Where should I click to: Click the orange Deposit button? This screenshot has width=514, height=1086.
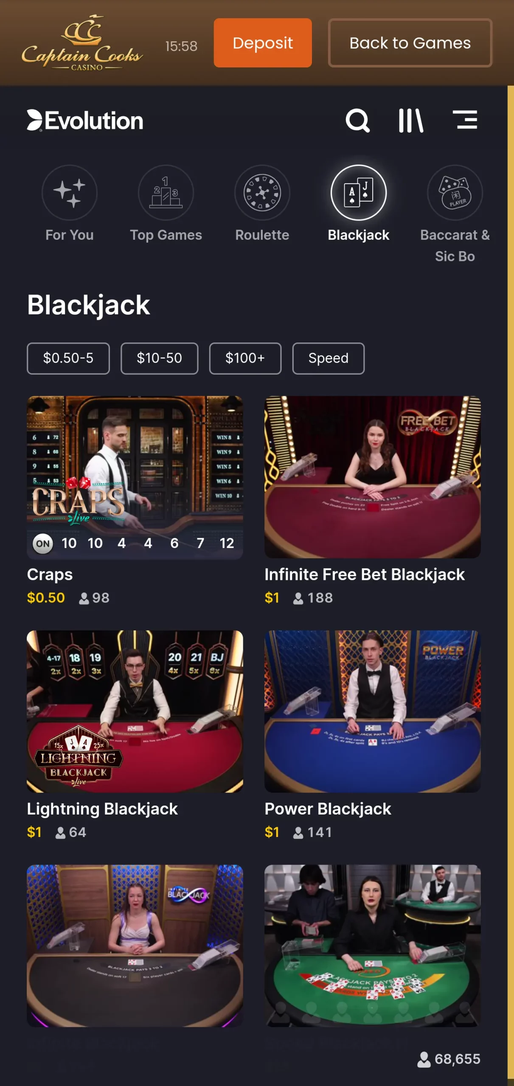[x=263, y=43]
